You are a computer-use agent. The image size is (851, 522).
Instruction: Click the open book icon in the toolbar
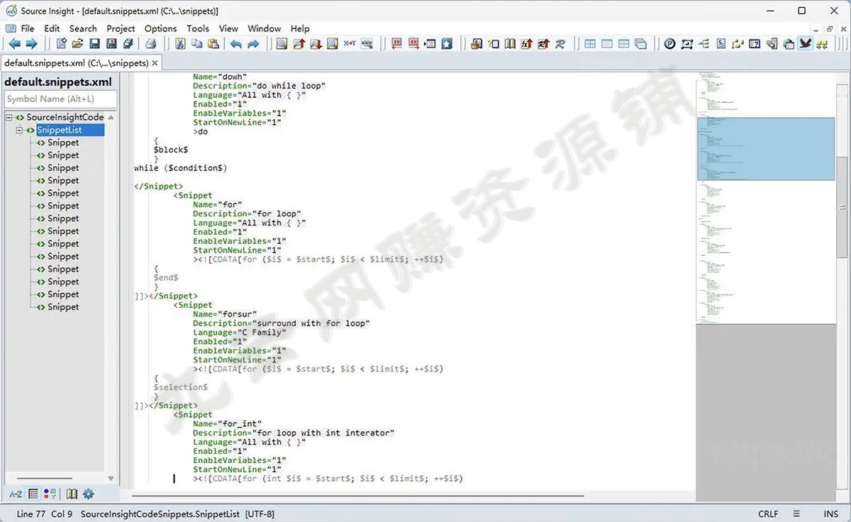[x=510, y=44]
